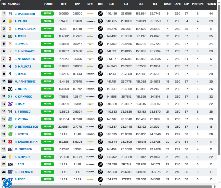
Task: Sort by the PASSES column header
Action: pyautogui.click(x=211, y=4)
